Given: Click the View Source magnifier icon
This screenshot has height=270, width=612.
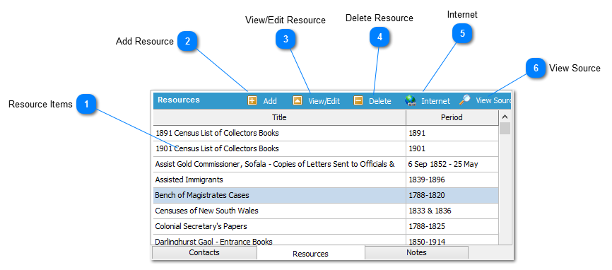Looking at the screenshot, I should point(464,100).
